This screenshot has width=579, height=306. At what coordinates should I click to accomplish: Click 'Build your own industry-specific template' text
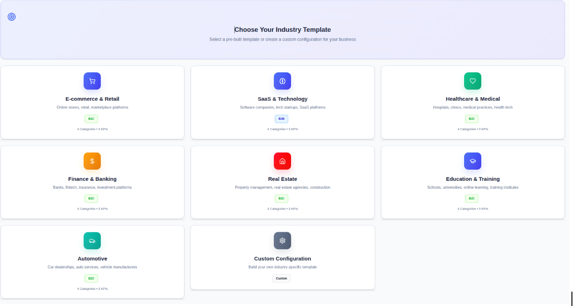pyautogui.click(x=283, y=267)
